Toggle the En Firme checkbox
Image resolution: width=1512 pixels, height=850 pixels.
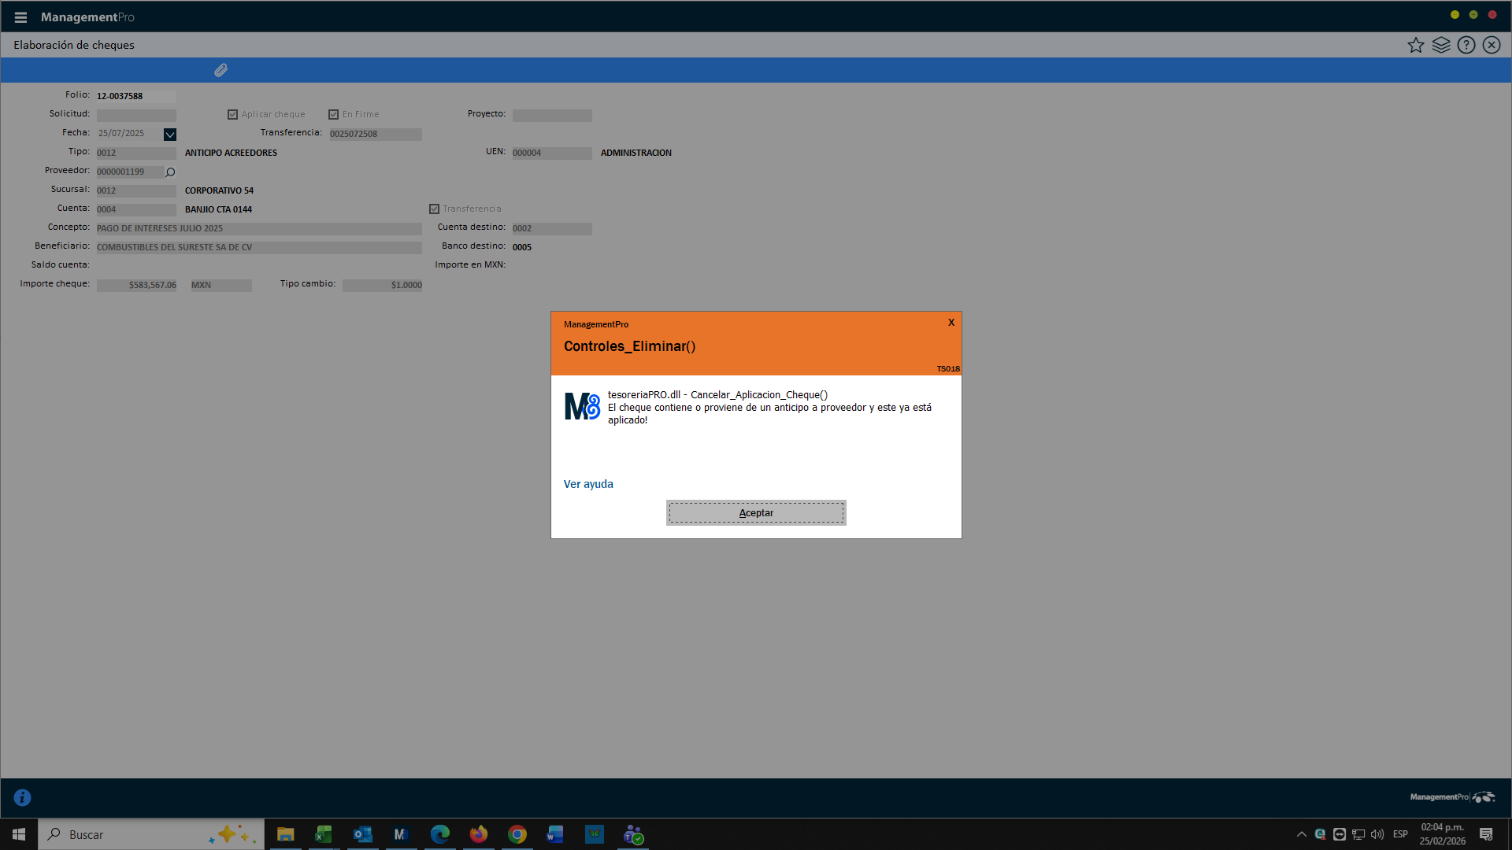point(333,115)
